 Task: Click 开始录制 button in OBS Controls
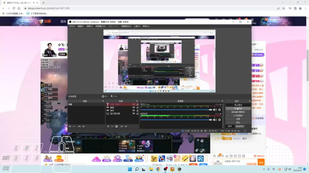238,108
